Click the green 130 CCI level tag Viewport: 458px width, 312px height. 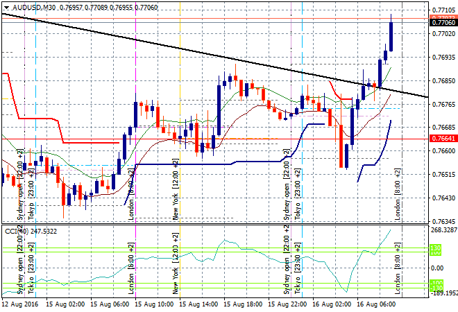436,248
